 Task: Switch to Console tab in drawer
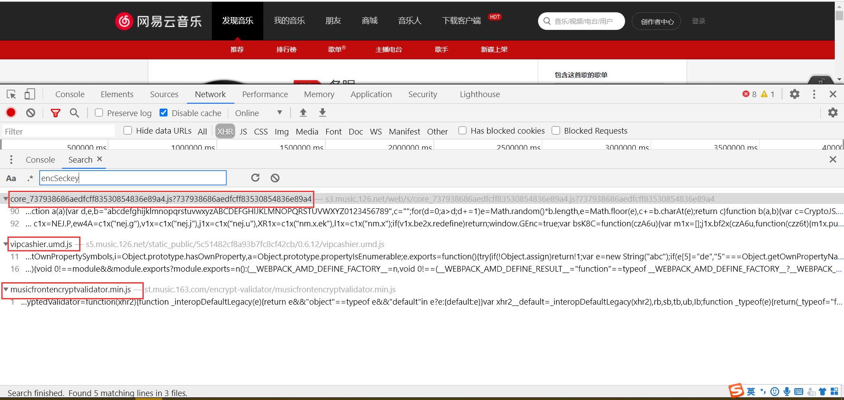(40, 160)
